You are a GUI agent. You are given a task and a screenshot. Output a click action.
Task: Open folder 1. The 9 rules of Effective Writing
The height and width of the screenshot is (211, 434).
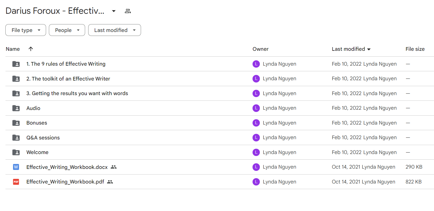point(66,64)
